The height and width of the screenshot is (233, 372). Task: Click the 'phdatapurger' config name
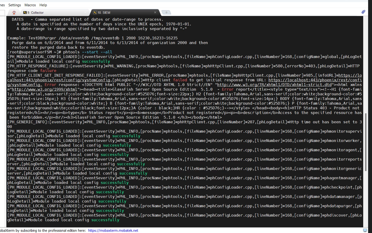339,206
